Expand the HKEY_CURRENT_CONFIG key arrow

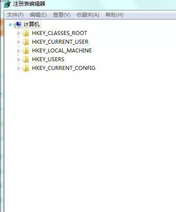click(x=18, y=68)
